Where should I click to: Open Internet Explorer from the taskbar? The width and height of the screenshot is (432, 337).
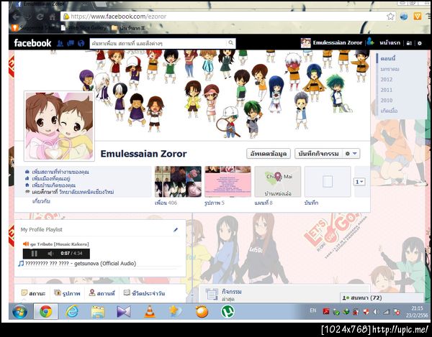point(71,312)
